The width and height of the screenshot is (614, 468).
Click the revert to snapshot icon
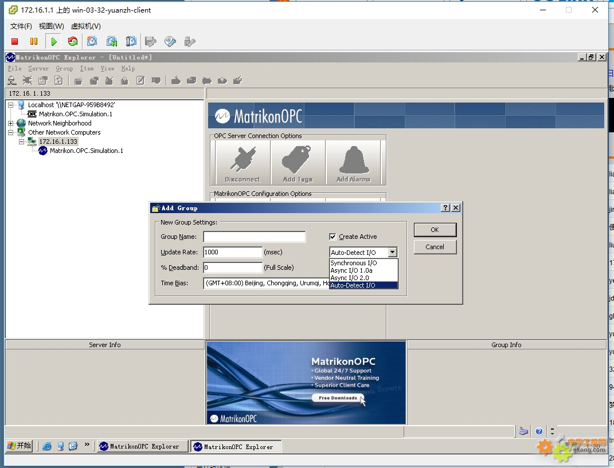tap(112, 41)
